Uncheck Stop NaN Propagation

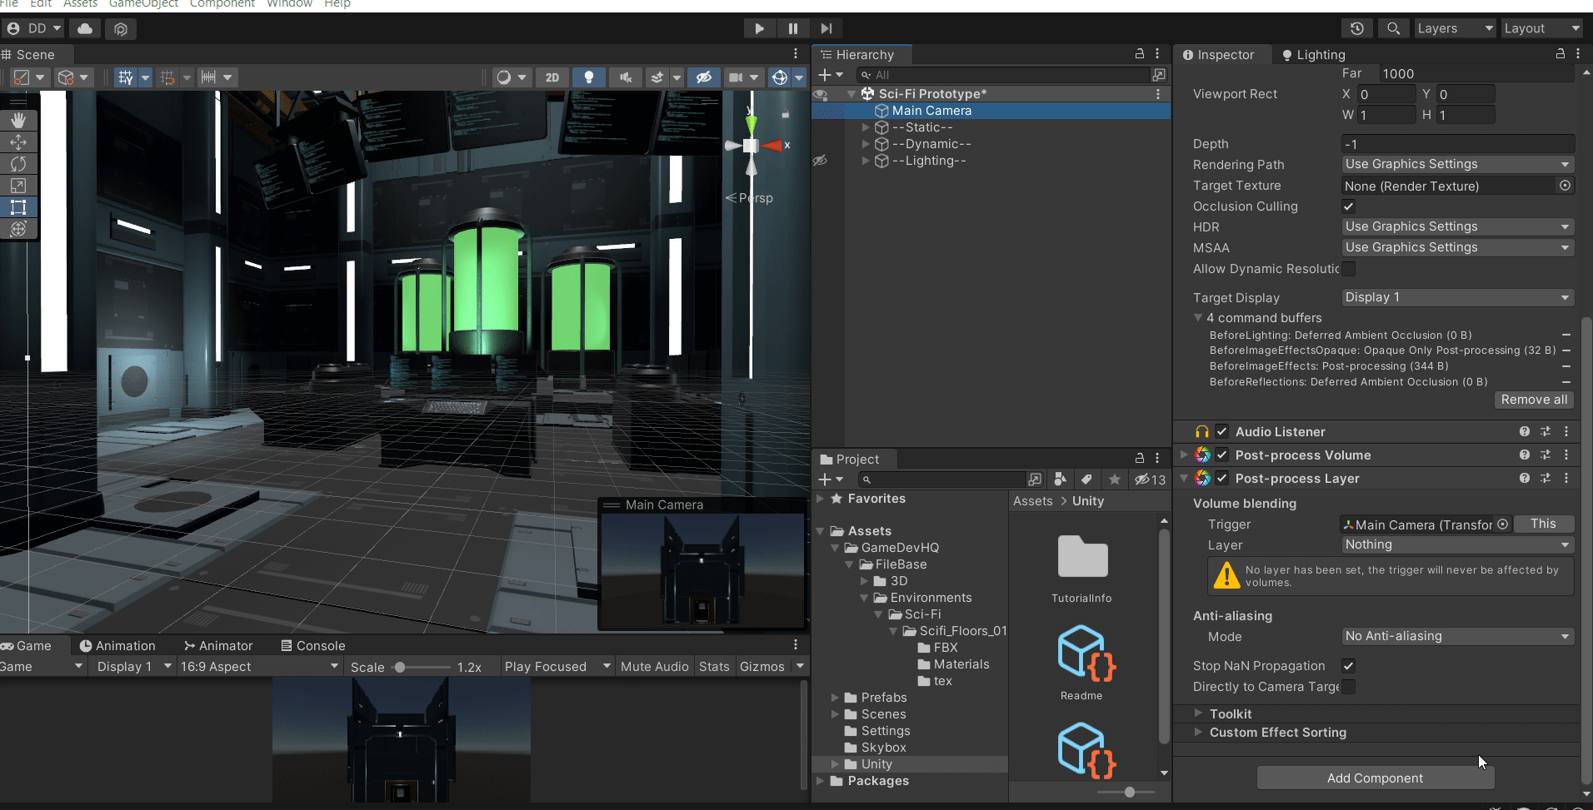(x=1349, y=666)
